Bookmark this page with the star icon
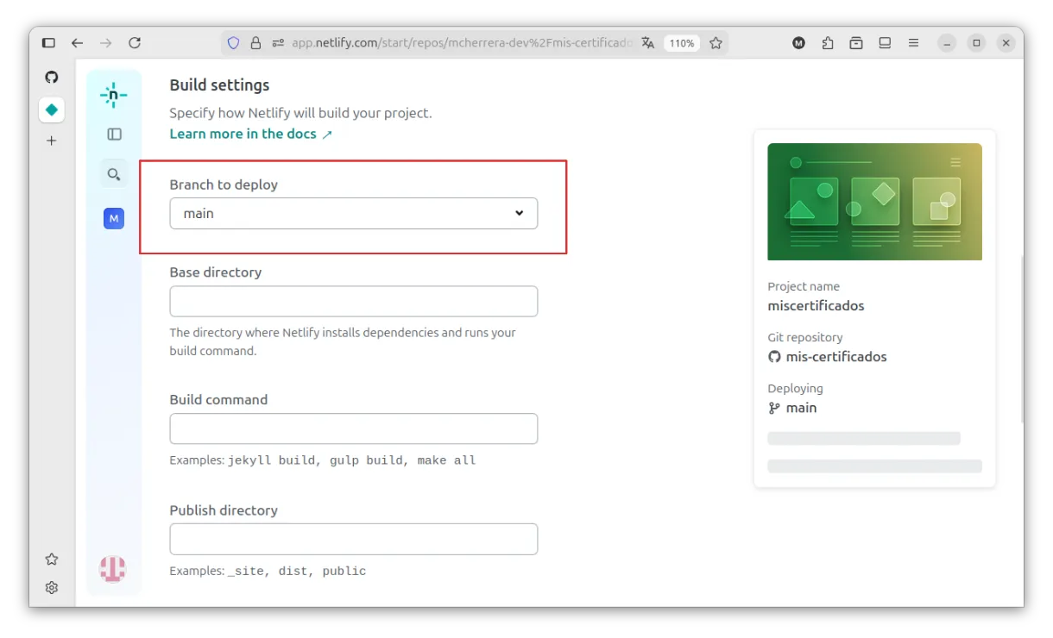Viewport: 1053px width, 638px height. (716, 43)
